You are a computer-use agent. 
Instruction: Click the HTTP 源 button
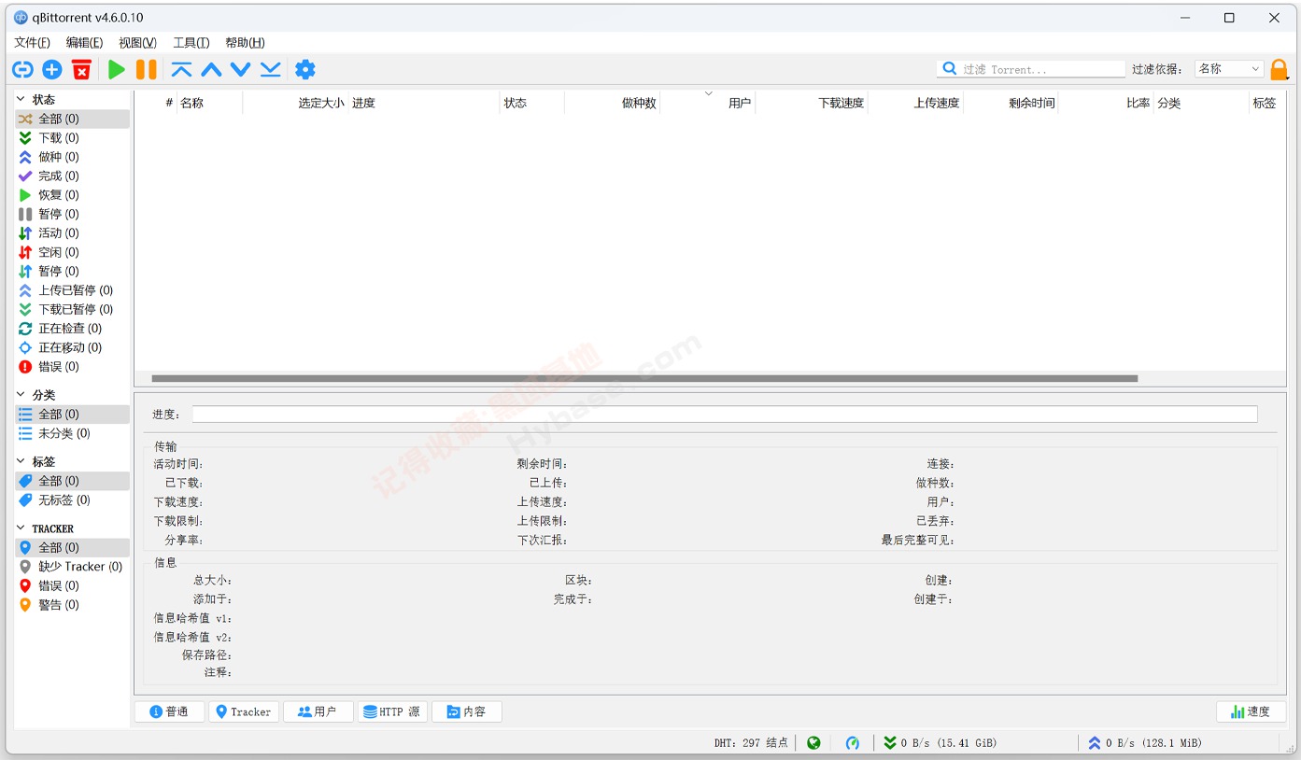point(392,711)
